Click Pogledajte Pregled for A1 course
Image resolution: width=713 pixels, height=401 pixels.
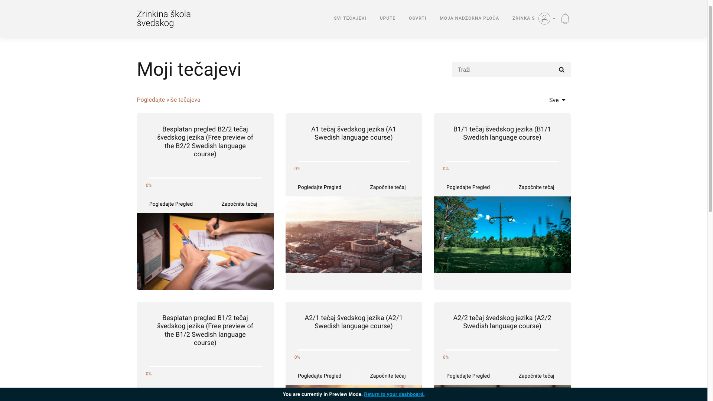tap(319, 188)
